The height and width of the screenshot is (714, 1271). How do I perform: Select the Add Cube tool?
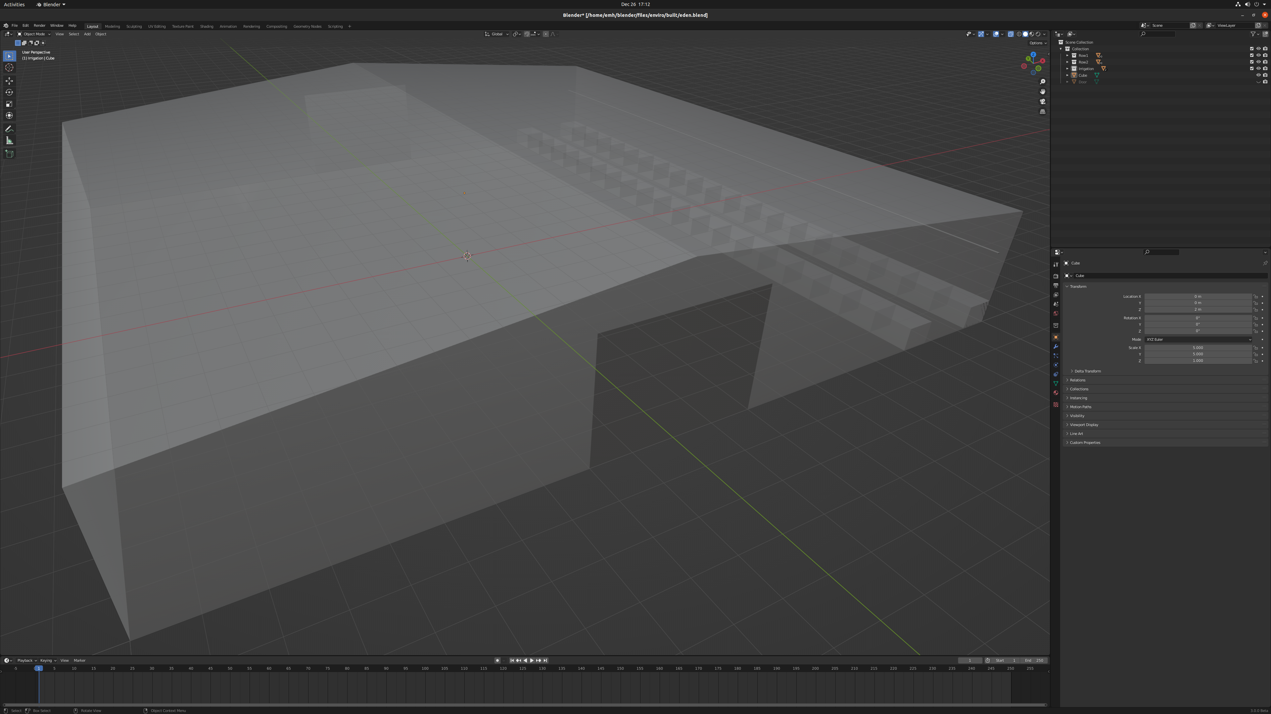click(9, 154)
